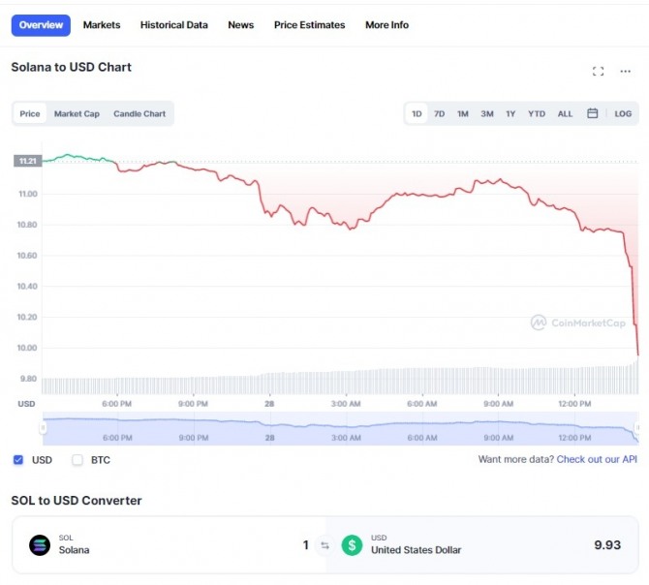Open the three-dot chart options menu
Screen dimensions: 649x585
[x=626, y=71]
